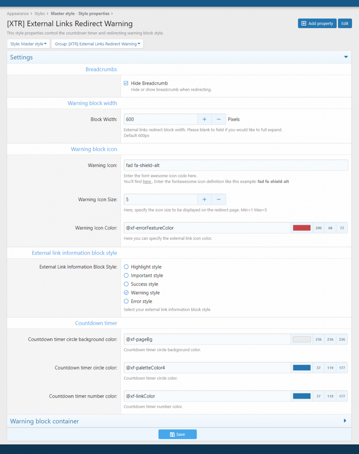Click the Warning Icon text field
Viewport: 359px width, 454px height.
[x=236, y=166]
